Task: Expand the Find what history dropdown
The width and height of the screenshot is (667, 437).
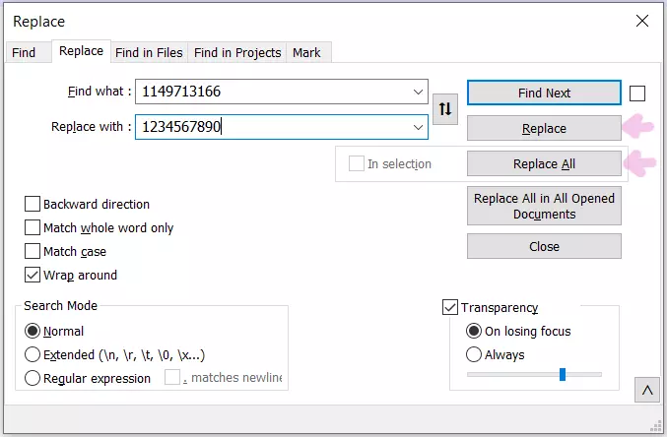Action: pyautogui.click(x=418, y=93)
